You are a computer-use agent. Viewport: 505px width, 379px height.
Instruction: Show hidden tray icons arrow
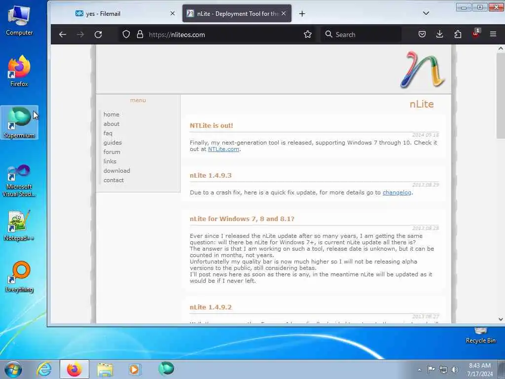click(419, 370)
